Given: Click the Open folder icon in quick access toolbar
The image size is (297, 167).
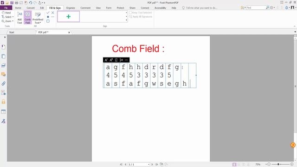Looking at the screenshot, I should pos(7,3).
